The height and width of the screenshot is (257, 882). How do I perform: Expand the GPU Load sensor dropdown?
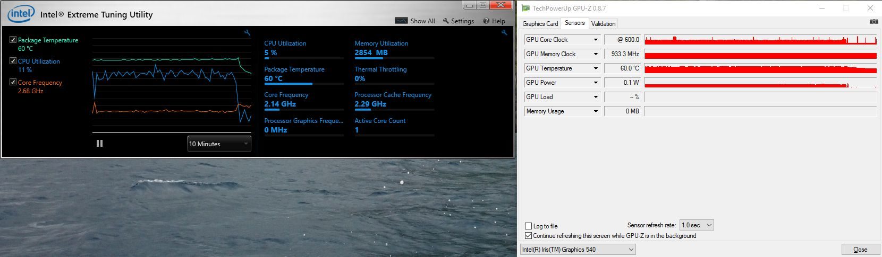point(596,97)
